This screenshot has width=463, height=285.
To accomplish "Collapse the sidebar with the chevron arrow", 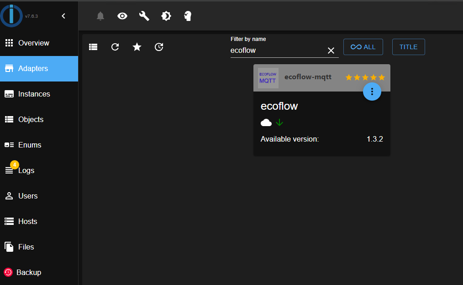I will click(63, 16).
